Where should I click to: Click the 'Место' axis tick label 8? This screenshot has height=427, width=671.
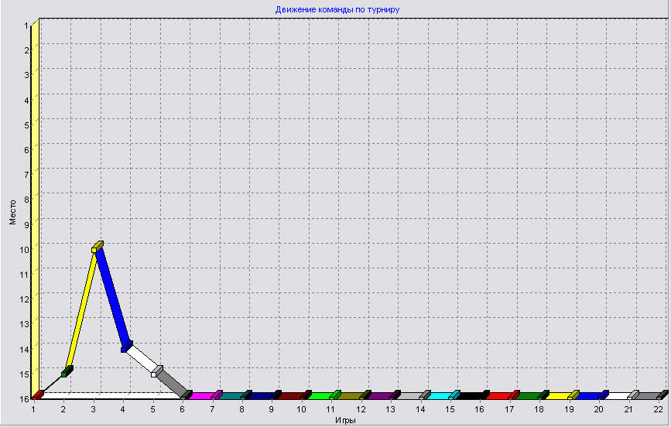coord(26,200)
